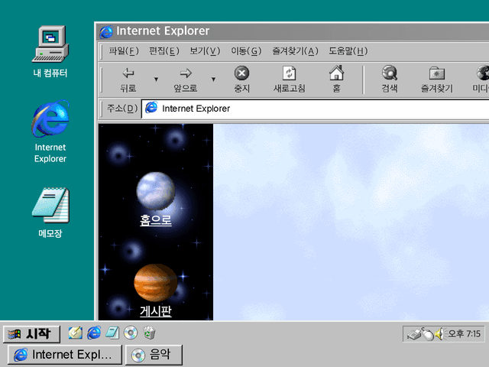Viewport: 489px width, 367px height.
Task: Open the 즐겨찾기 favorites folder toolbar button
Action: tap(436, 79)
